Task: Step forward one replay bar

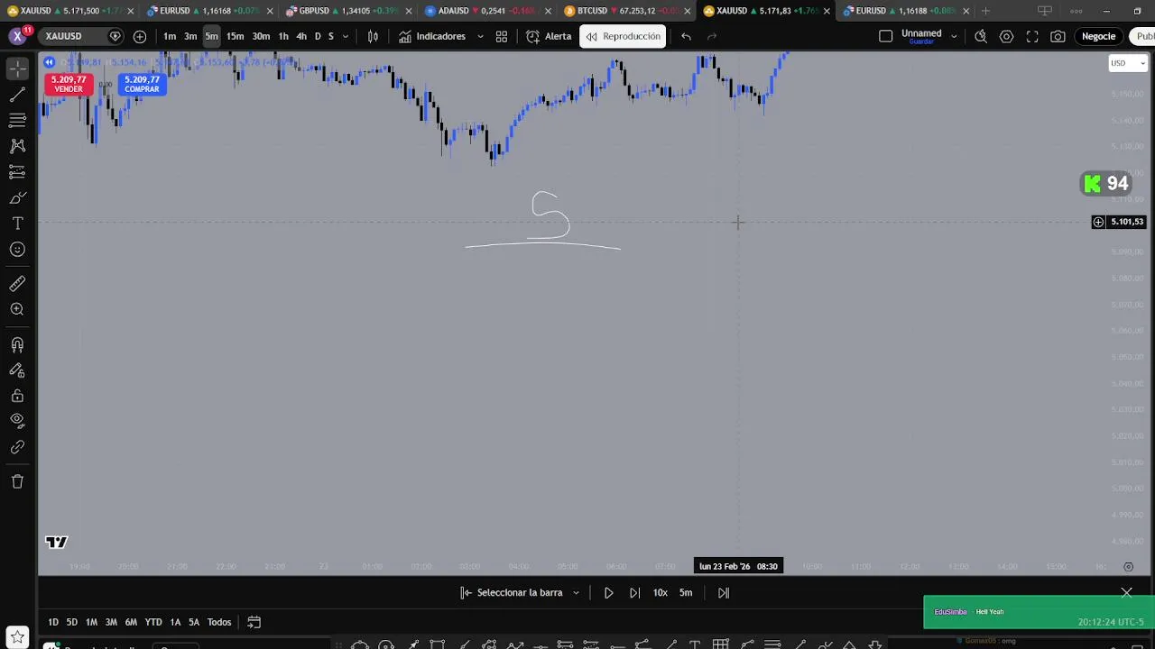Action: 634,593
